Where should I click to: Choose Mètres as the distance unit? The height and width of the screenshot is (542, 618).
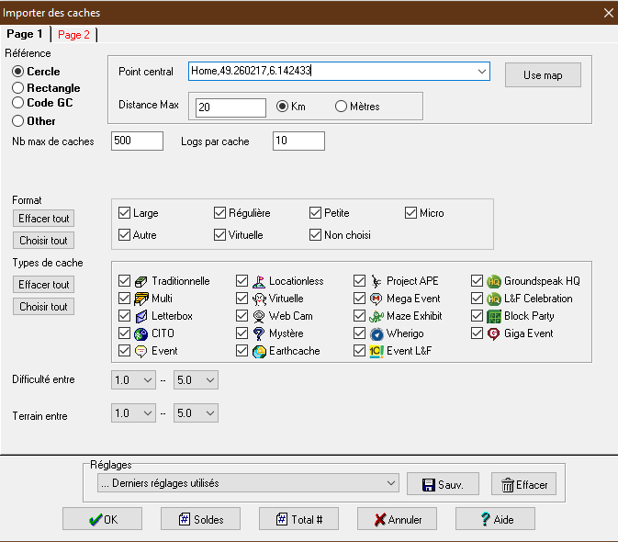342,107
